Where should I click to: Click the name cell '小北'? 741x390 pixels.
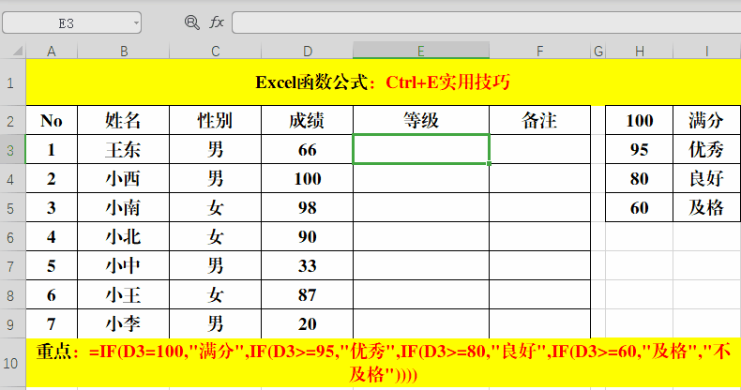[123, 236]
